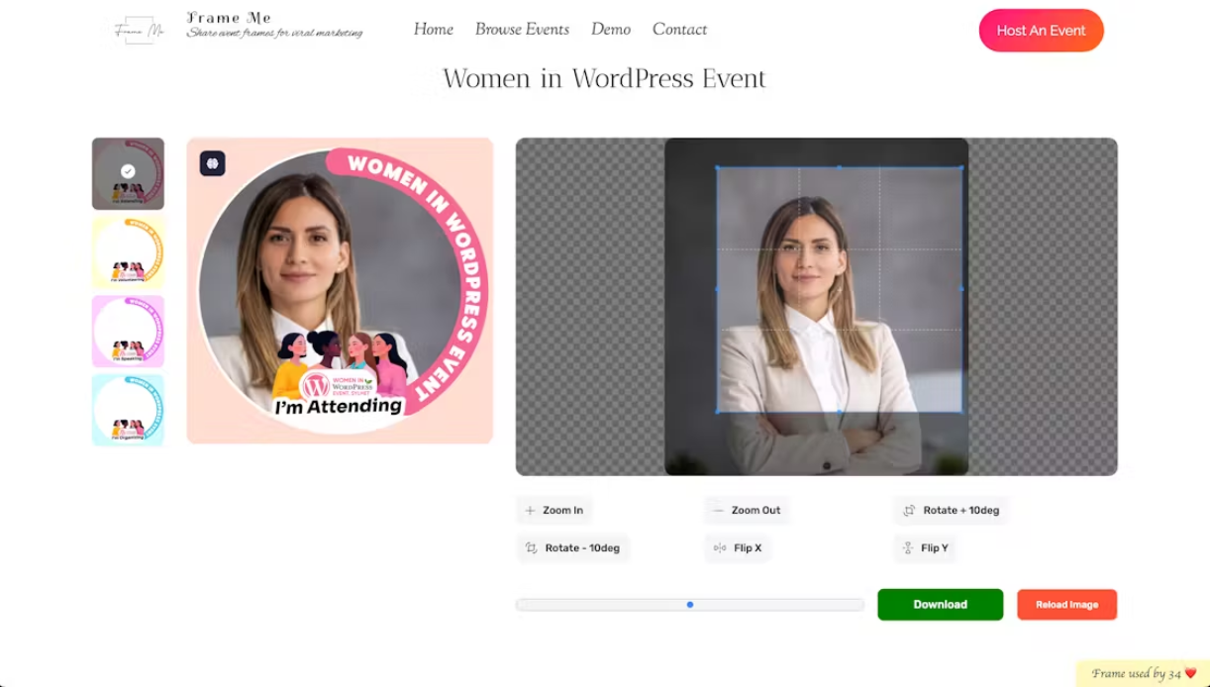The height and width of the screenshot is (687, 1210).
Task: Click bottom-left corner handle of crop box
Action: point(717,411)
